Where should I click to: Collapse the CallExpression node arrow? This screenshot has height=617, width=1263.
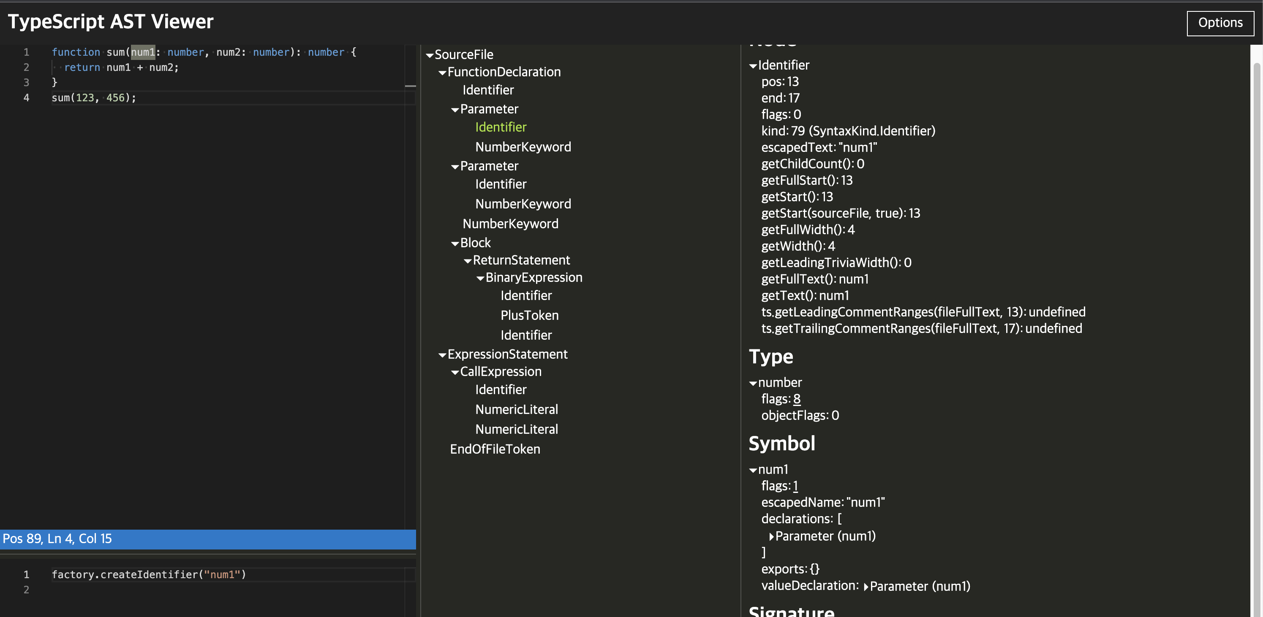coord(455,373)
